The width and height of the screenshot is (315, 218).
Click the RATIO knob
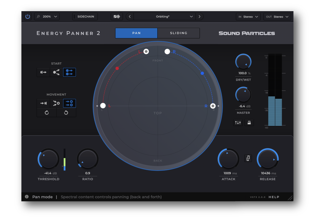pos(88,159)
